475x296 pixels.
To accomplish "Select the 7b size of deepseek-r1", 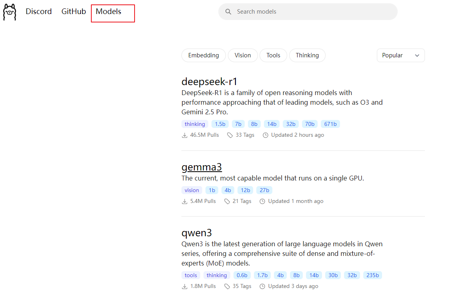I will 238,124.
